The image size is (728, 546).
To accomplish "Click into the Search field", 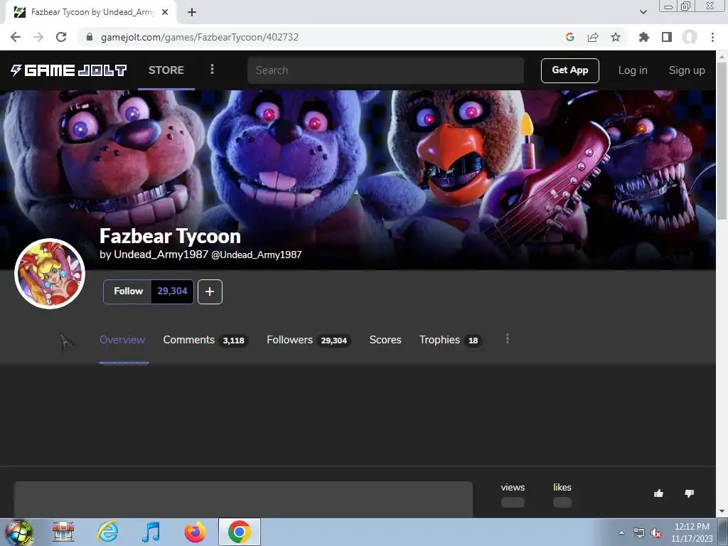I will click(x=385, y=70).
